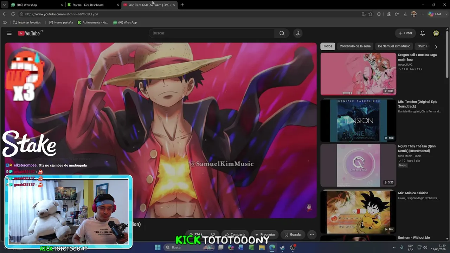This screenshot has height=253, width=450.
Task: Dislike the video with thumbs down
Action: click(213, 235)
